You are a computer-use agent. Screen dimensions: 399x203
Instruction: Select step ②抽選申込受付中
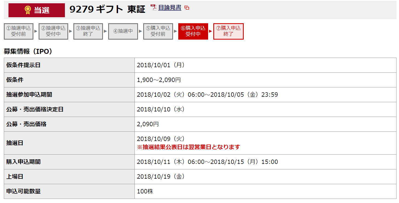pyautogui.click(x=53, y=31)
